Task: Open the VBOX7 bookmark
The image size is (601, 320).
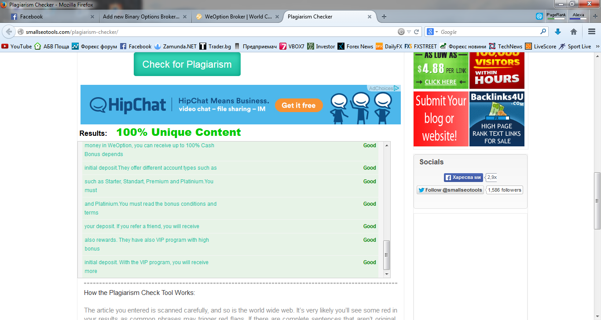Action: (x=292, y=46)
